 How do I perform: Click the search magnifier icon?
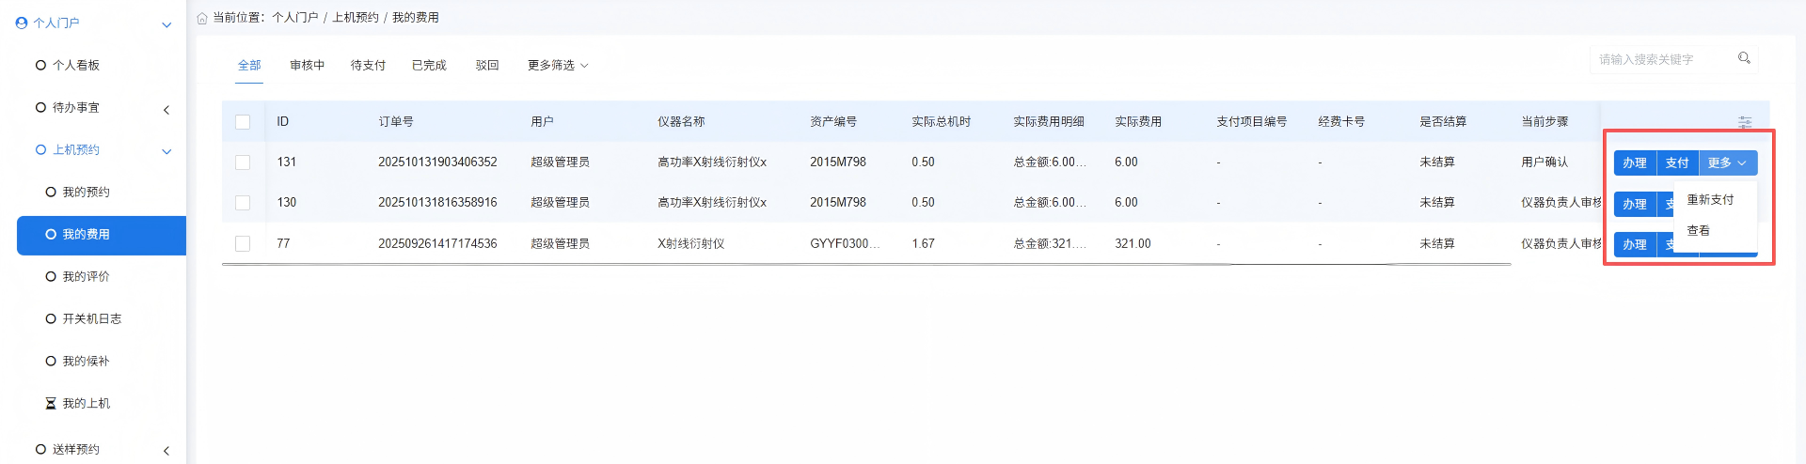(1744, 58)
